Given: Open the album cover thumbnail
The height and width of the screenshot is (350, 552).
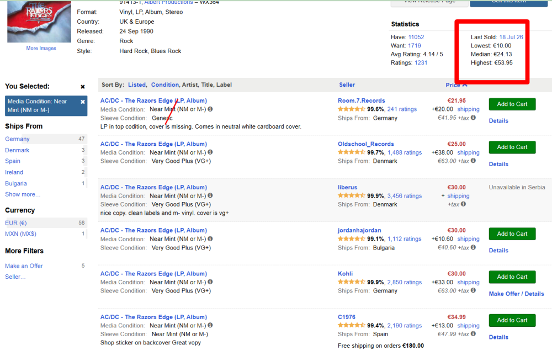Looking at the screenshot, I should click(39, 22).
